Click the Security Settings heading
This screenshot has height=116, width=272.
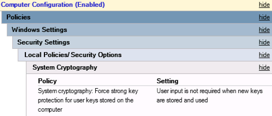[x=43, y=42]
